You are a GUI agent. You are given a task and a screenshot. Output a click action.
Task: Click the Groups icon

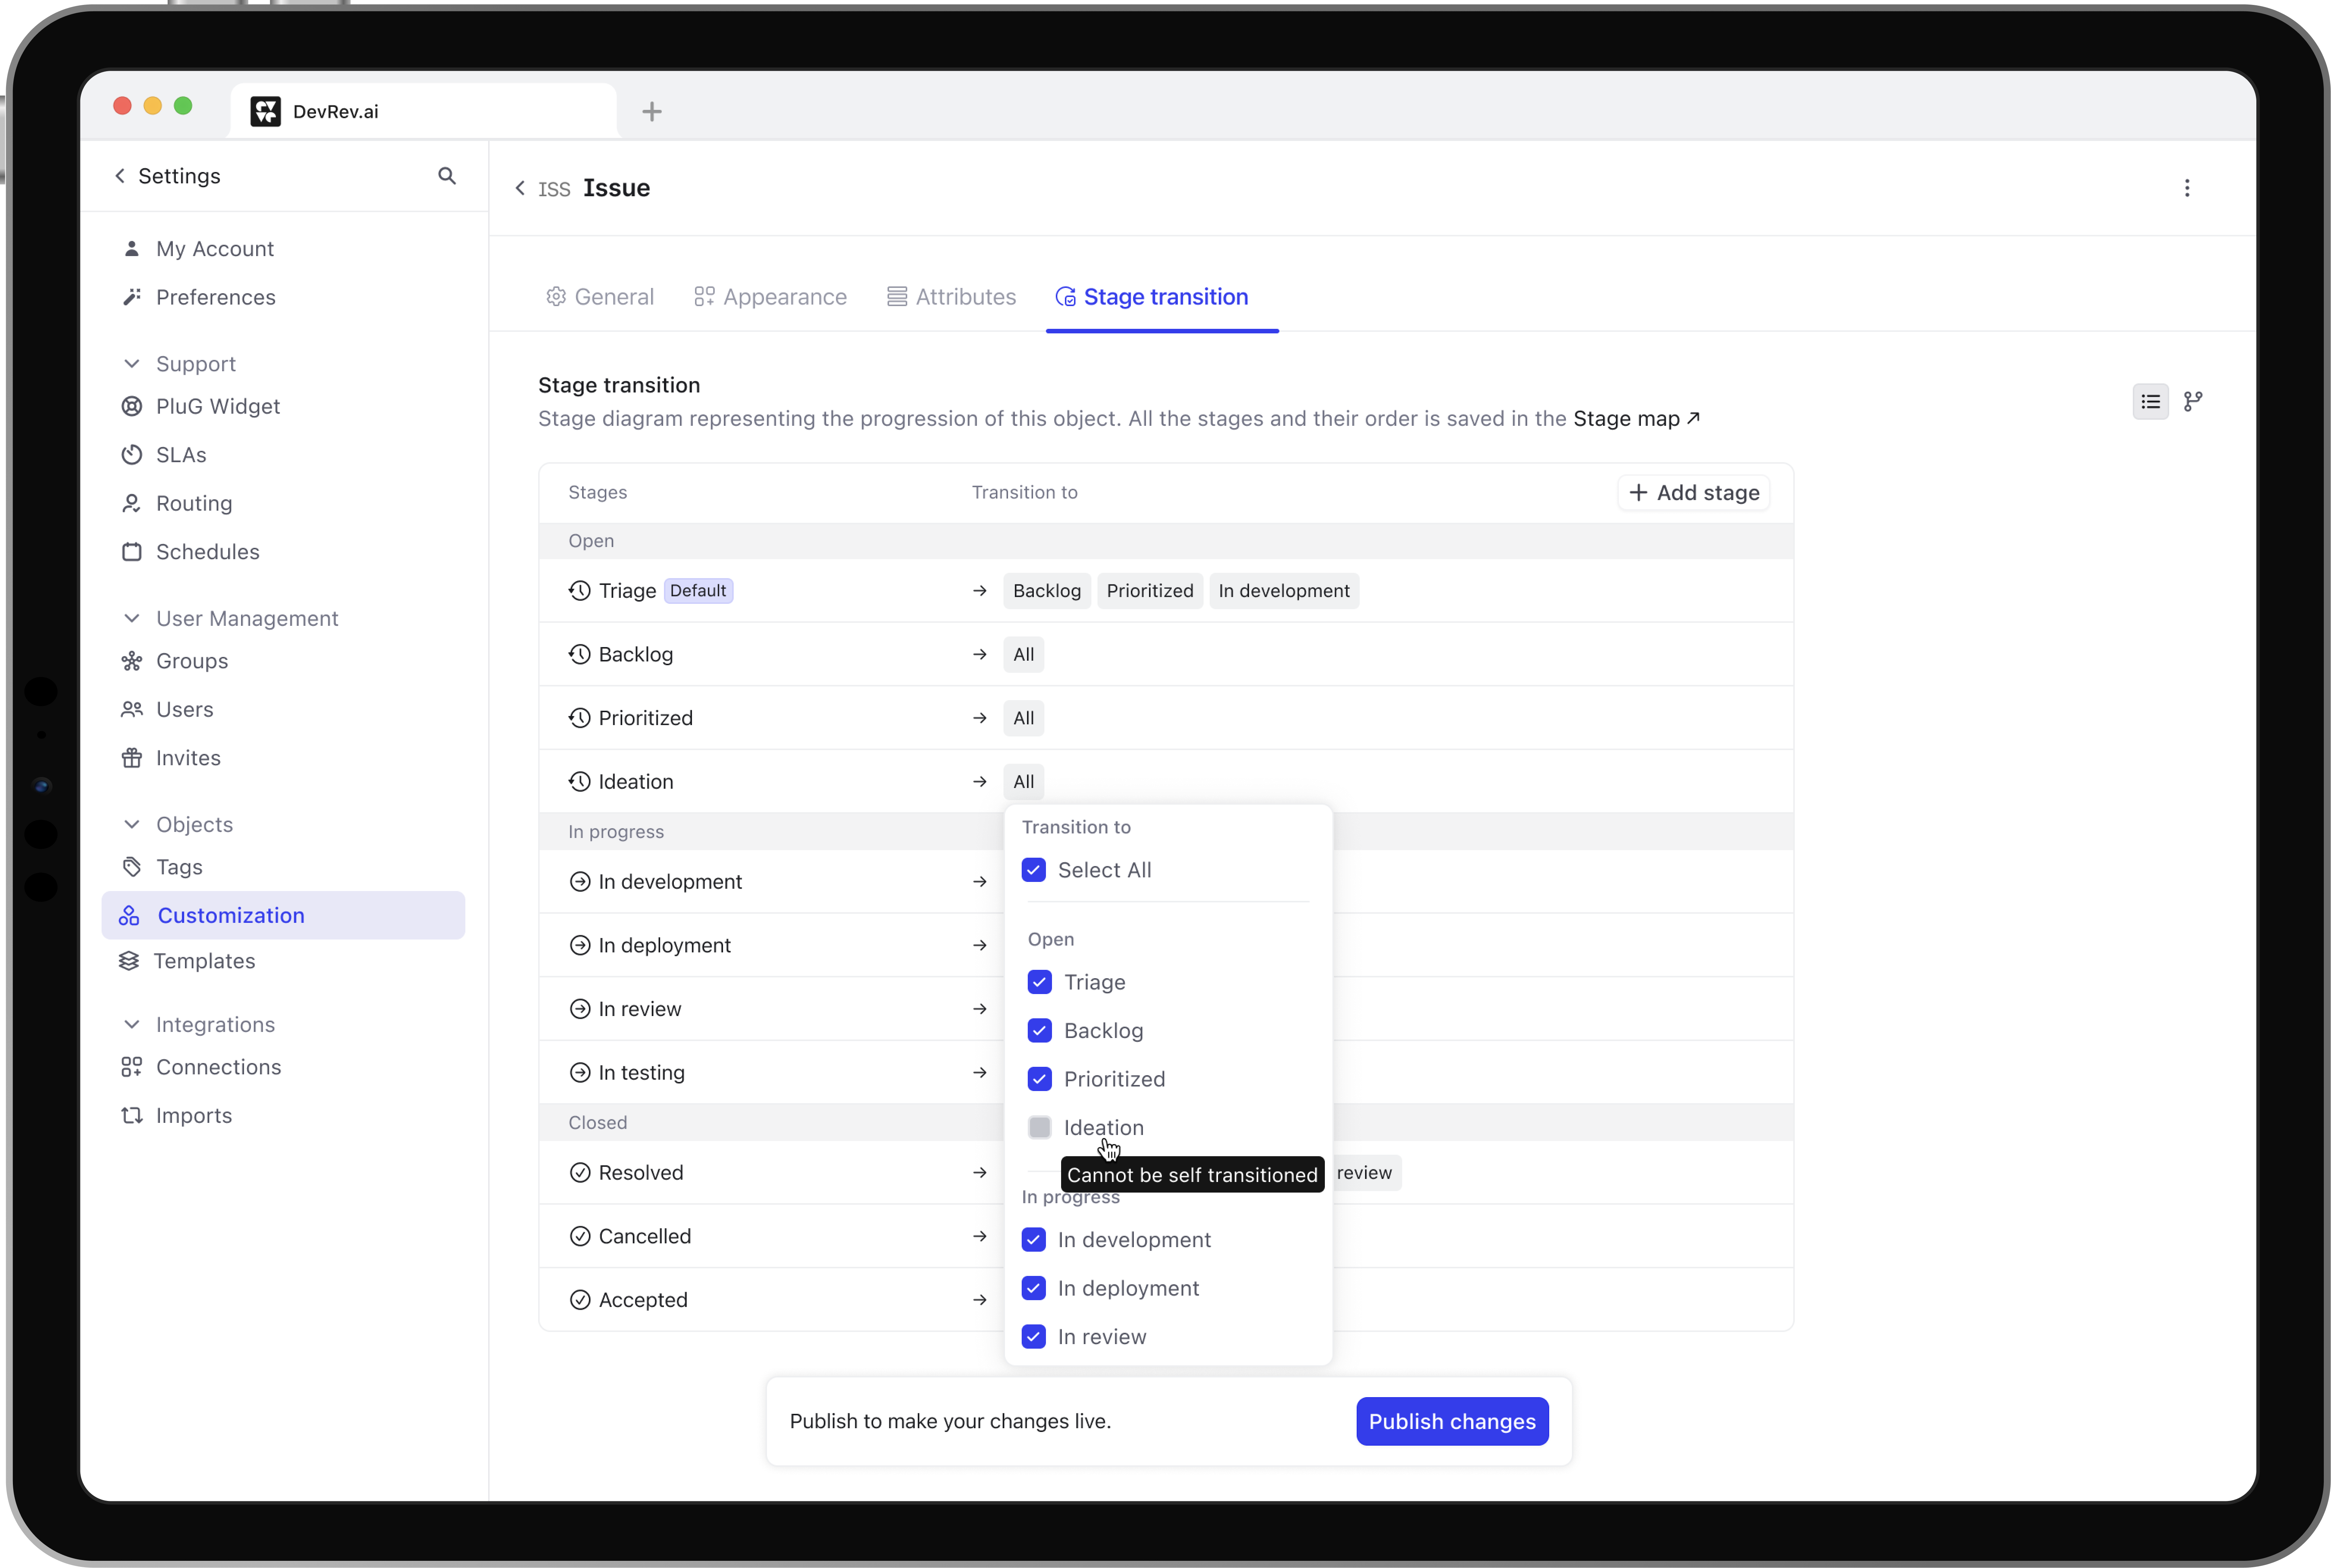(x=131, y=661)
